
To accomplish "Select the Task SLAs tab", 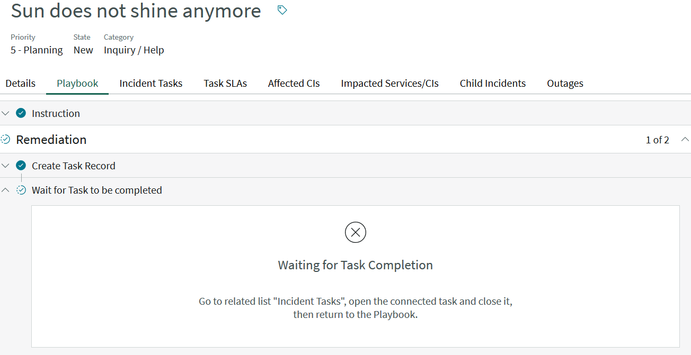I will click(x=225, y=83).
